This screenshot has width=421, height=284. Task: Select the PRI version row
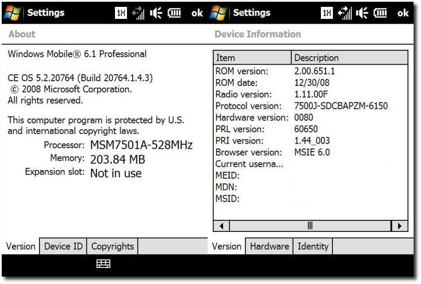coord(311,140)
